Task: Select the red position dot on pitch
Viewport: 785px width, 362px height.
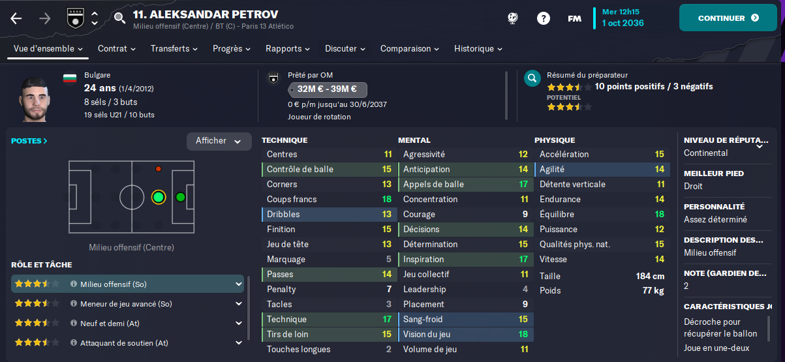Action: pyautogui.click(x=158, y=169)
